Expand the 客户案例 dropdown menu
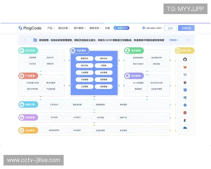This screenshot has height=169, width=211. (80, 28)
